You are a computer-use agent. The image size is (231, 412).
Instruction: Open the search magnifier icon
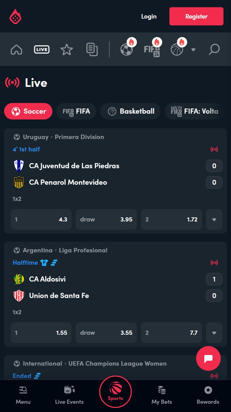[214, 50]
